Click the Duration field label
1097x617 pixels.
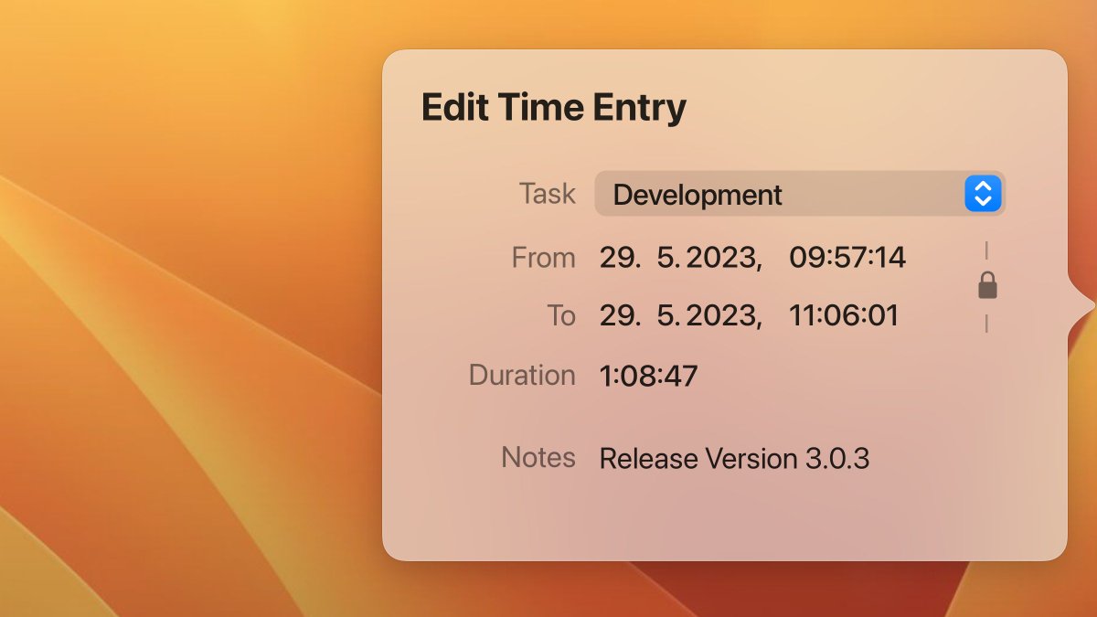pos(522,376)
